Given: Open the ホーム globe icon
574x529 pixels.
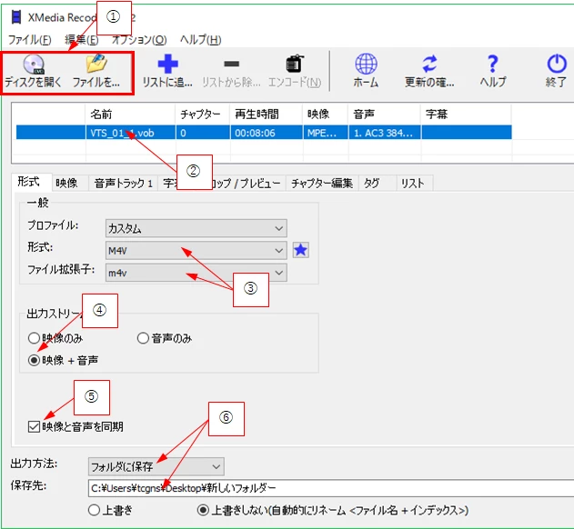Looking at the screenshot, I should 366,64.
